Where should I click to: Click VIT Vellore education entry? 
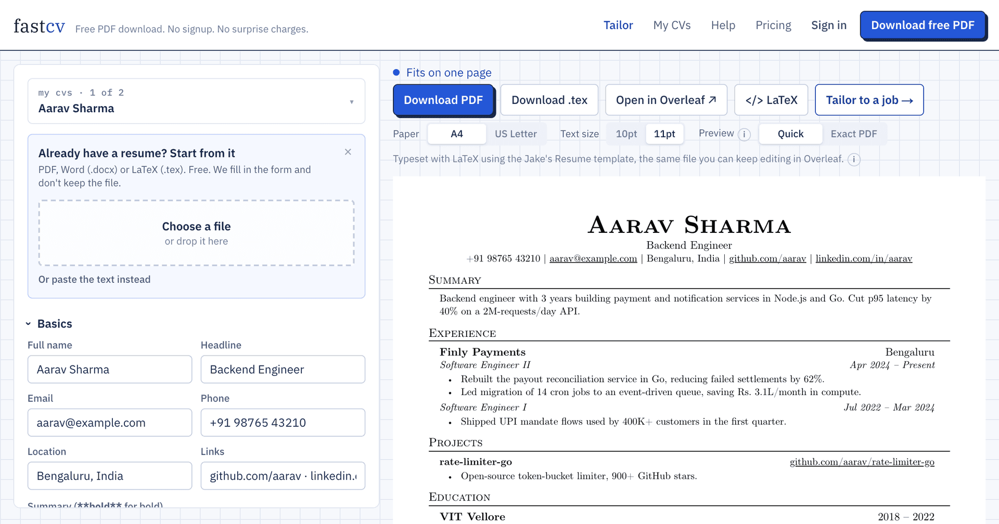point(472,517)
